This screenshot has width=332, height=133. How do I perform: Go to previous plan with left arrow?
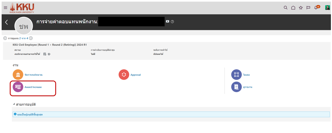[5, 38]
